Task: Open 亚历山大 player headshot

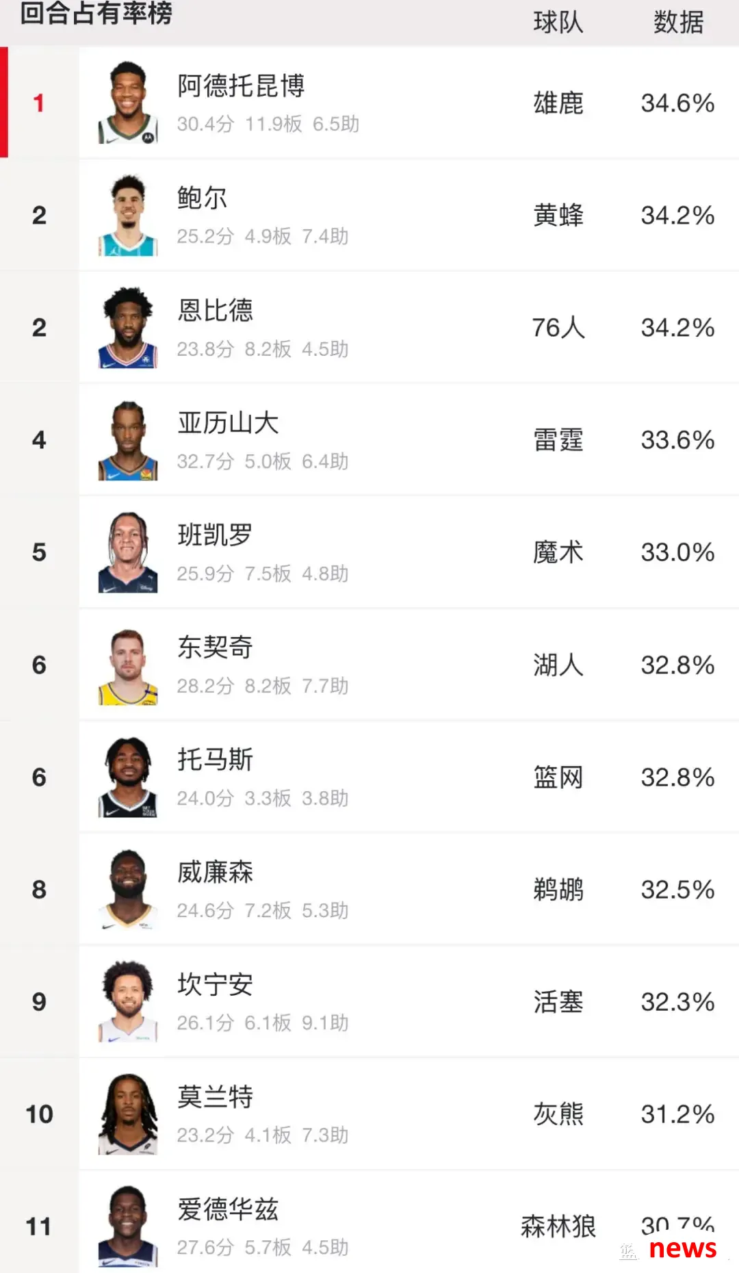Action: coord(128,439)
